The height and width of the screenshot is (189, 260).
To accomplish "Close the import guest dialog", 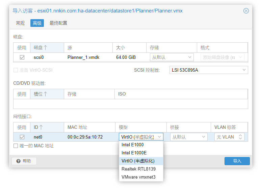I will [246, 11].
